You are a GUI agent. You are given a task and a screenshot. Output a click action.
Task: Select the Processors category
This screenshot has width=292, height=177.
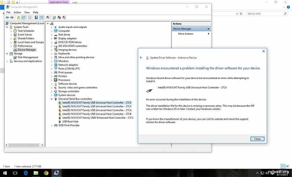64,80
